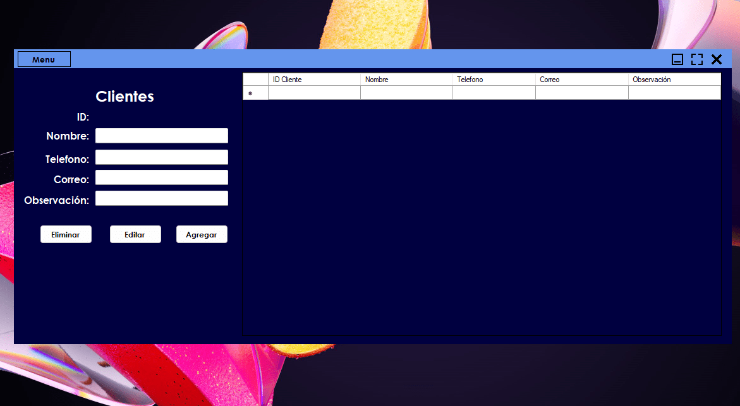Close the Clientes window

click(717, 59)
